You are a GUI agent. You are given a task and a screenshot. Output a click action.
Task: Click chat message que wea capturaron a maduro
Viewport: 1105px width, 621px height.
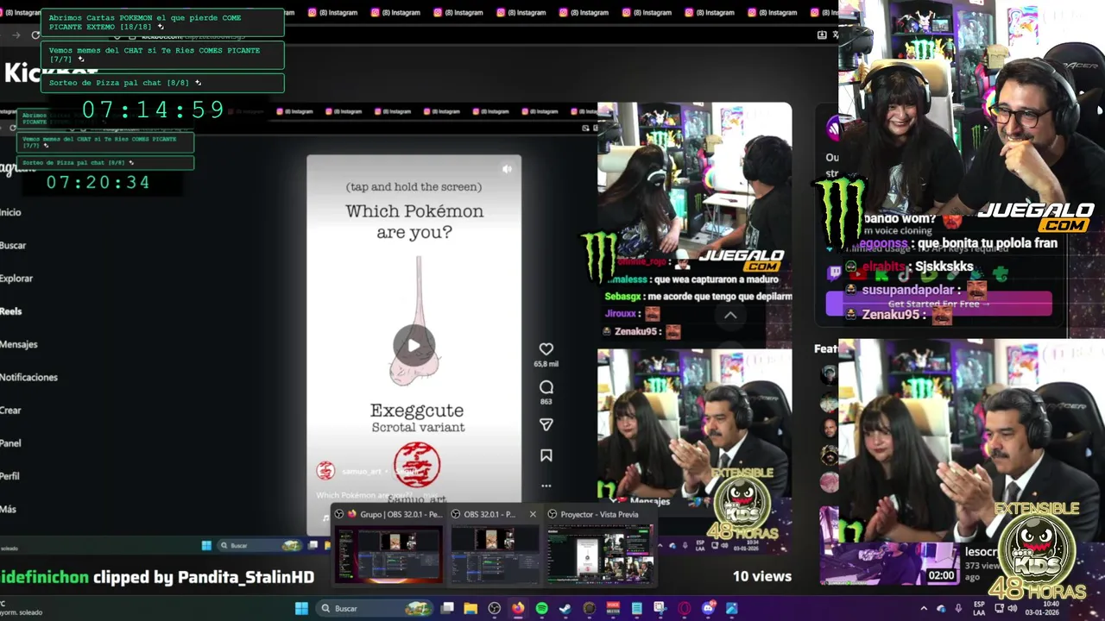pos(692,279)
